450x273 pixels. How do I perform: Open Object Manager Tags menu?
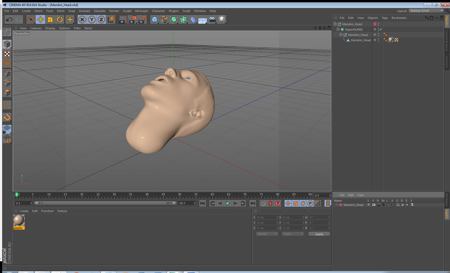[x=384, y=18]
